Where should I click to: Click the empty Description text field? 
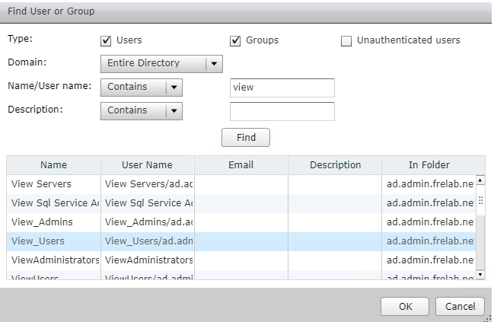click(282, 111)
